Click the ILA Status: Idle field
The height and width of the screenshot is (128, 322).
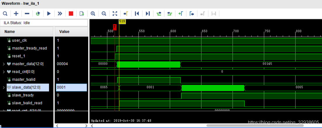tap(44, 23)
